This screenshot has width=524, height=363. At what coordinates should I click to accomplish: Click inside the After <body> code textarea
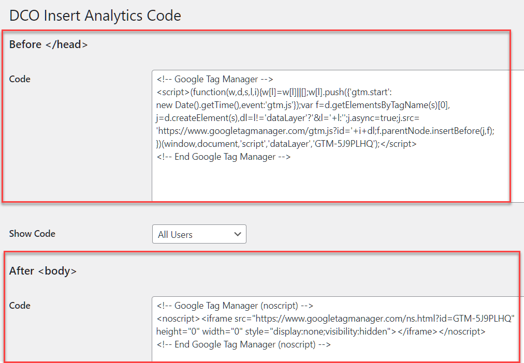point(338,329)
